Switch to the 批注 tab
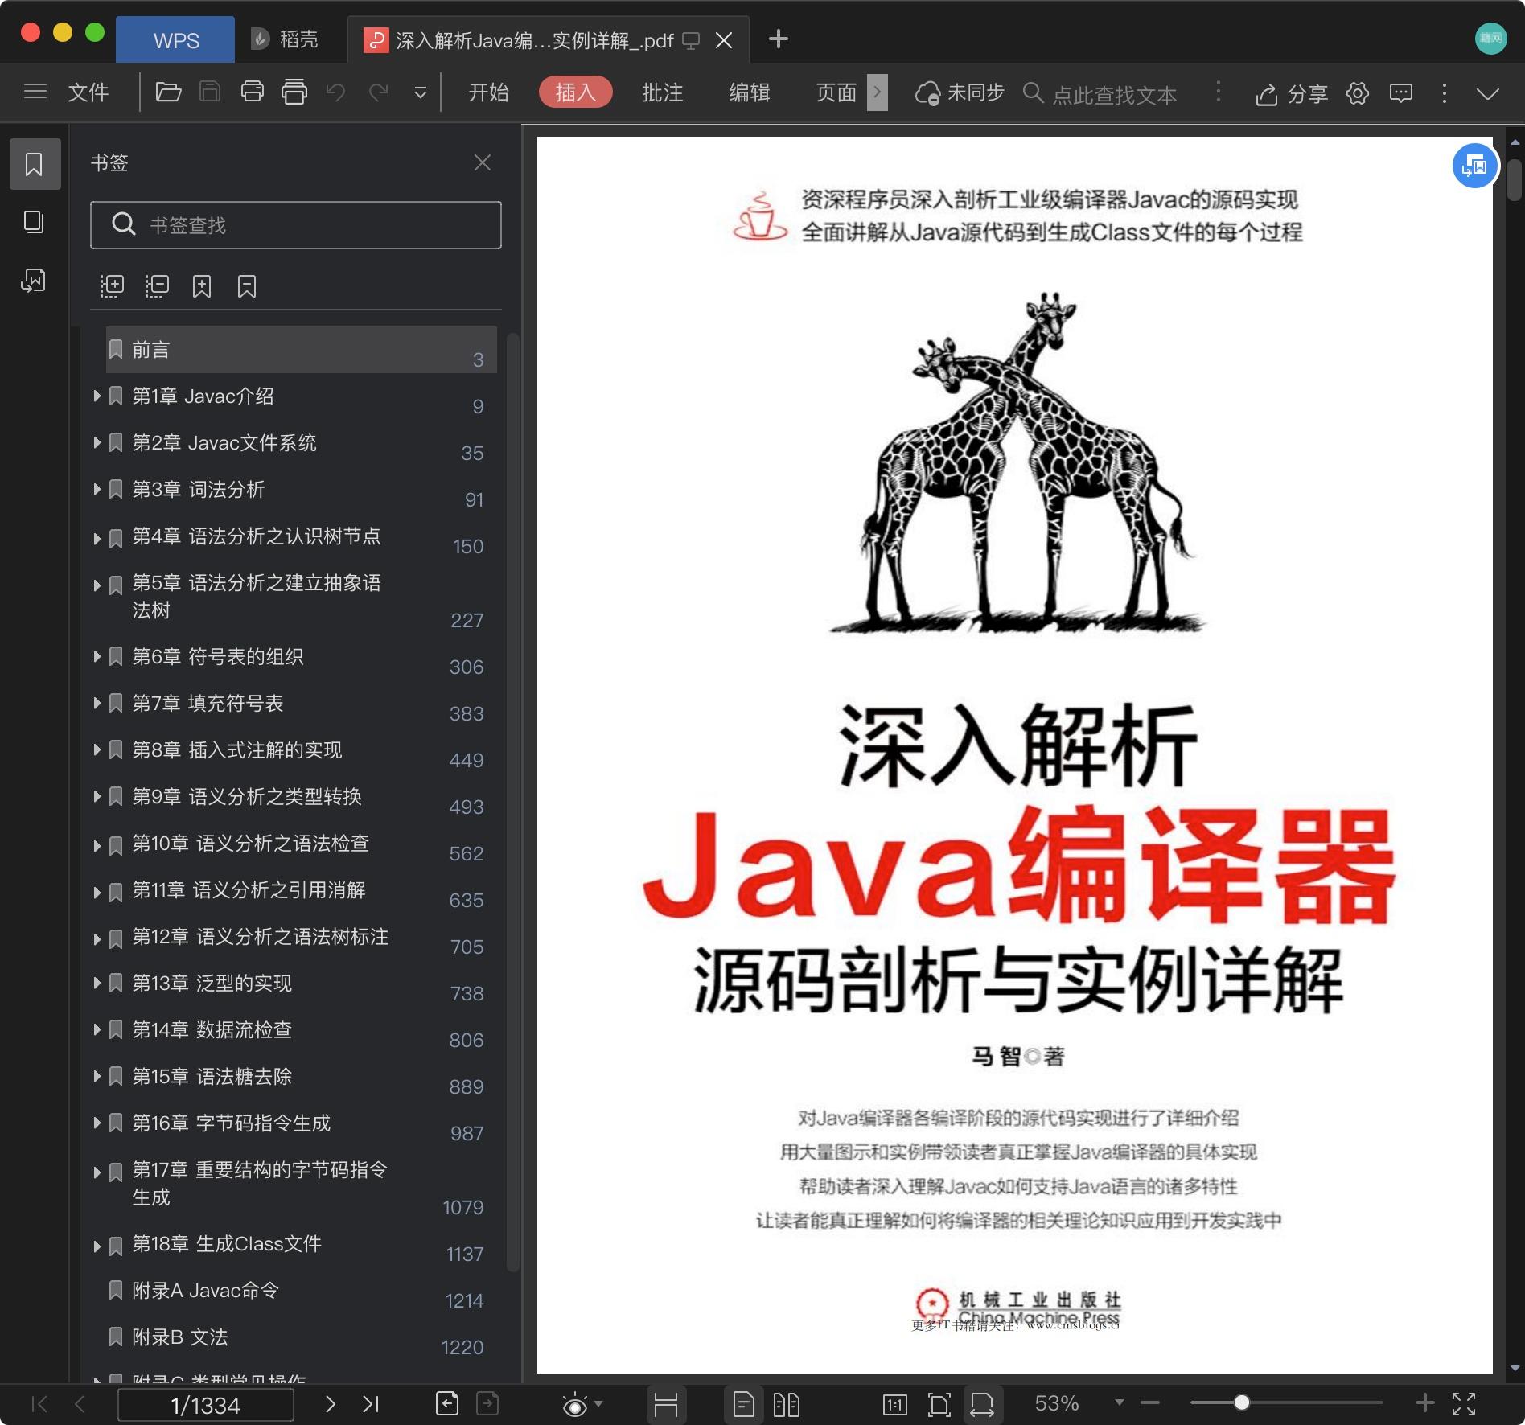The width and height of the screenshot is (1525, 1425). coord(663,92)
